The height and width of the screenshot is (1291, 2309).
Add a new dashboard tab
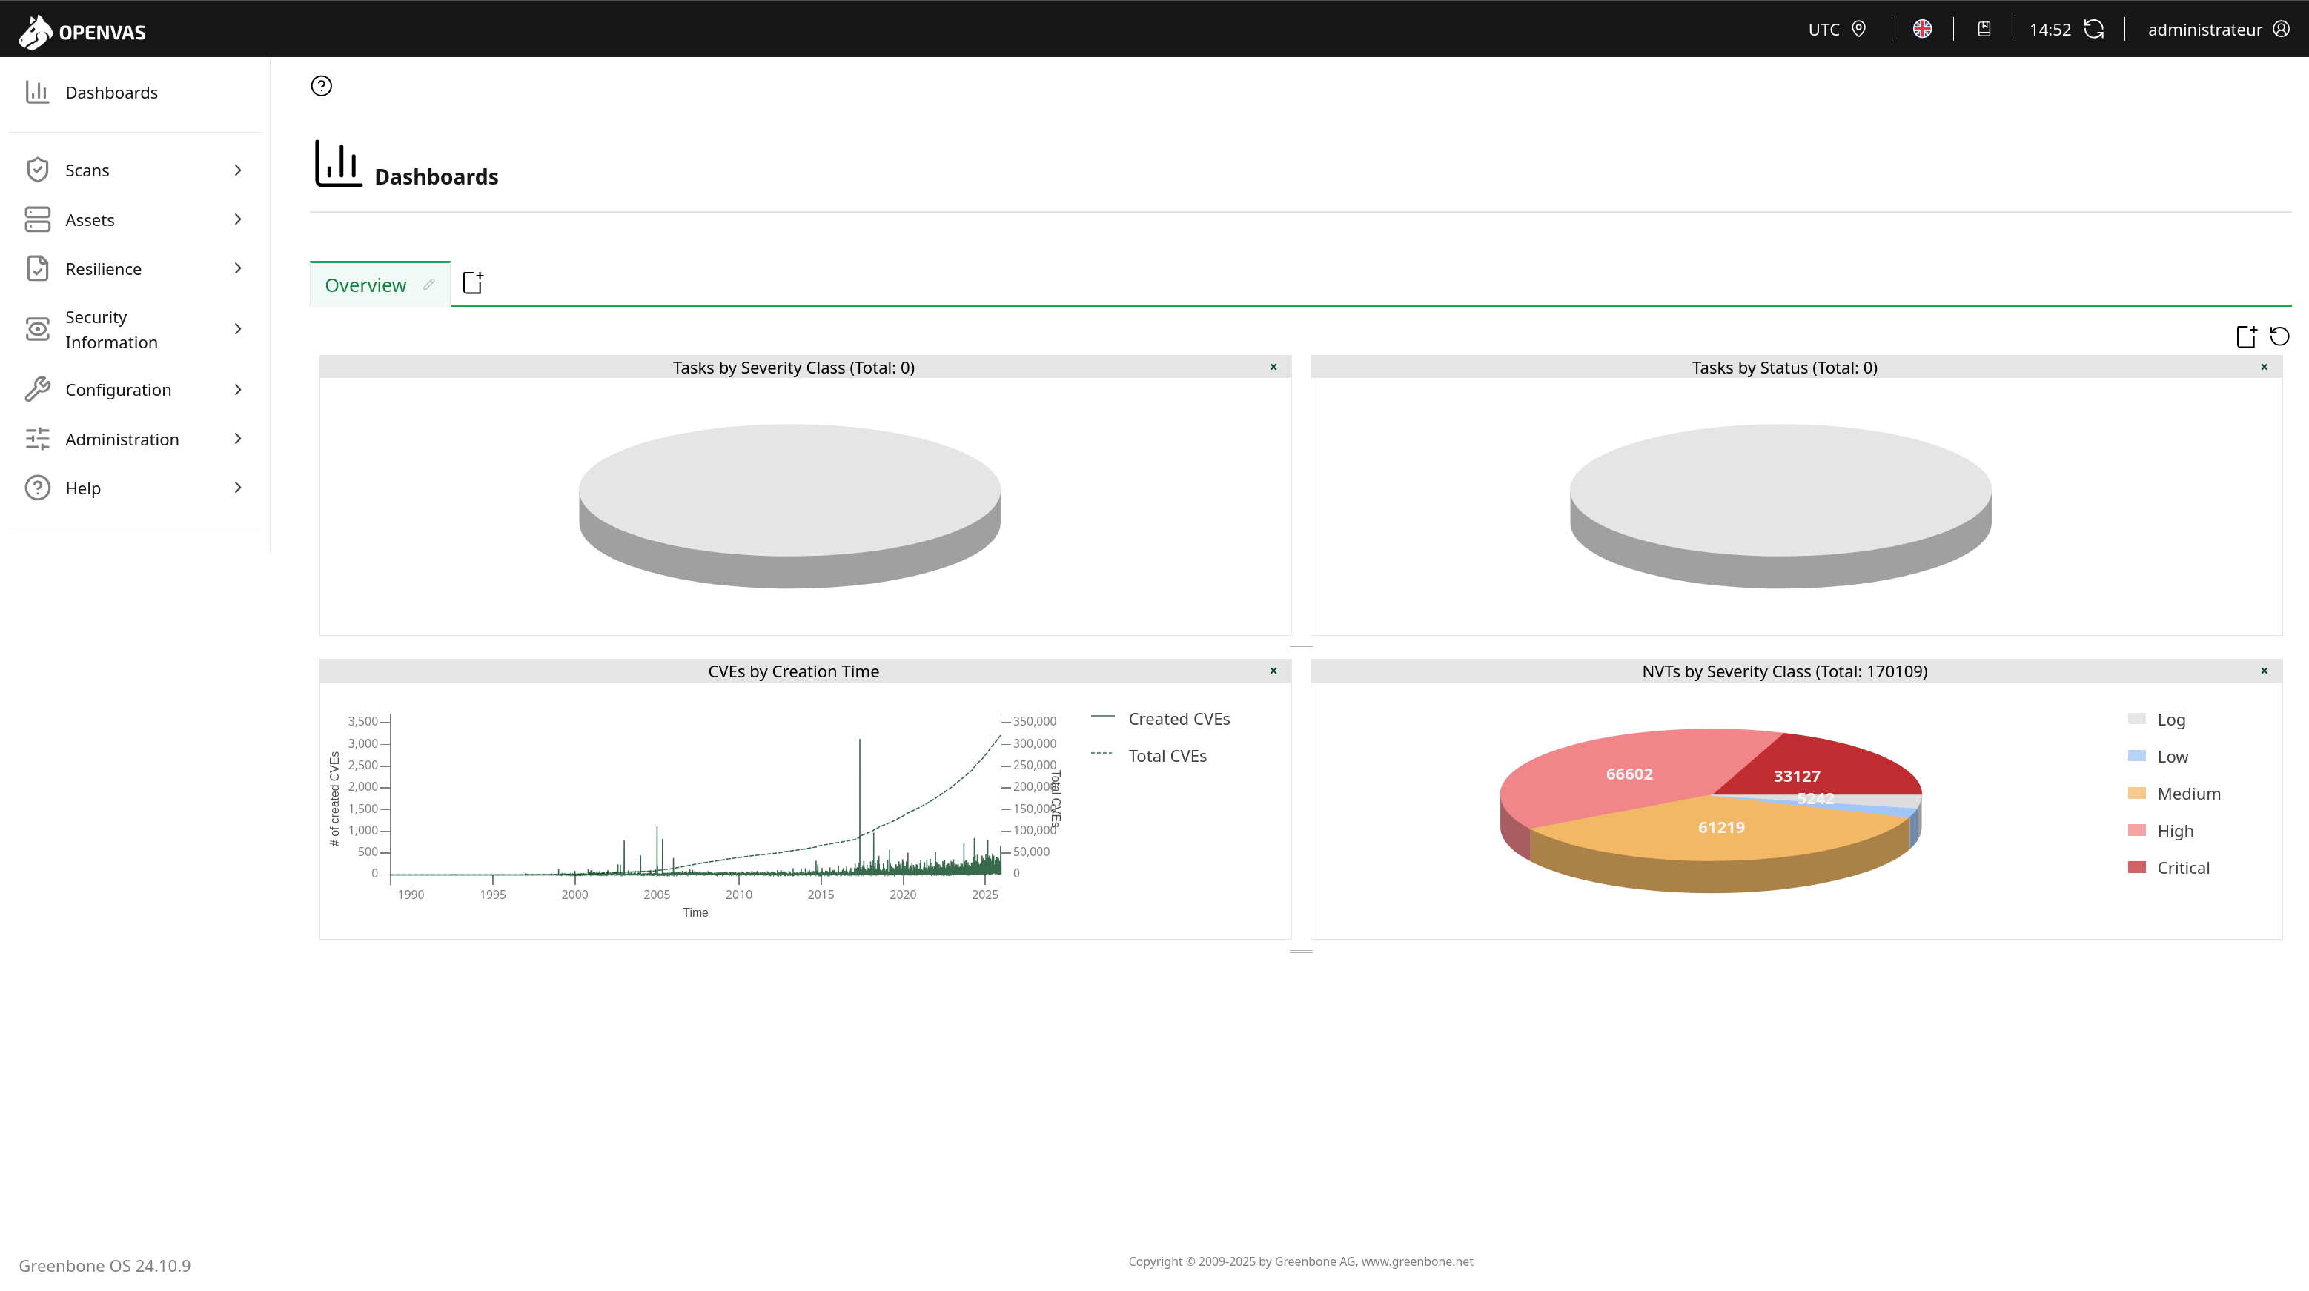tap(472, 283)
